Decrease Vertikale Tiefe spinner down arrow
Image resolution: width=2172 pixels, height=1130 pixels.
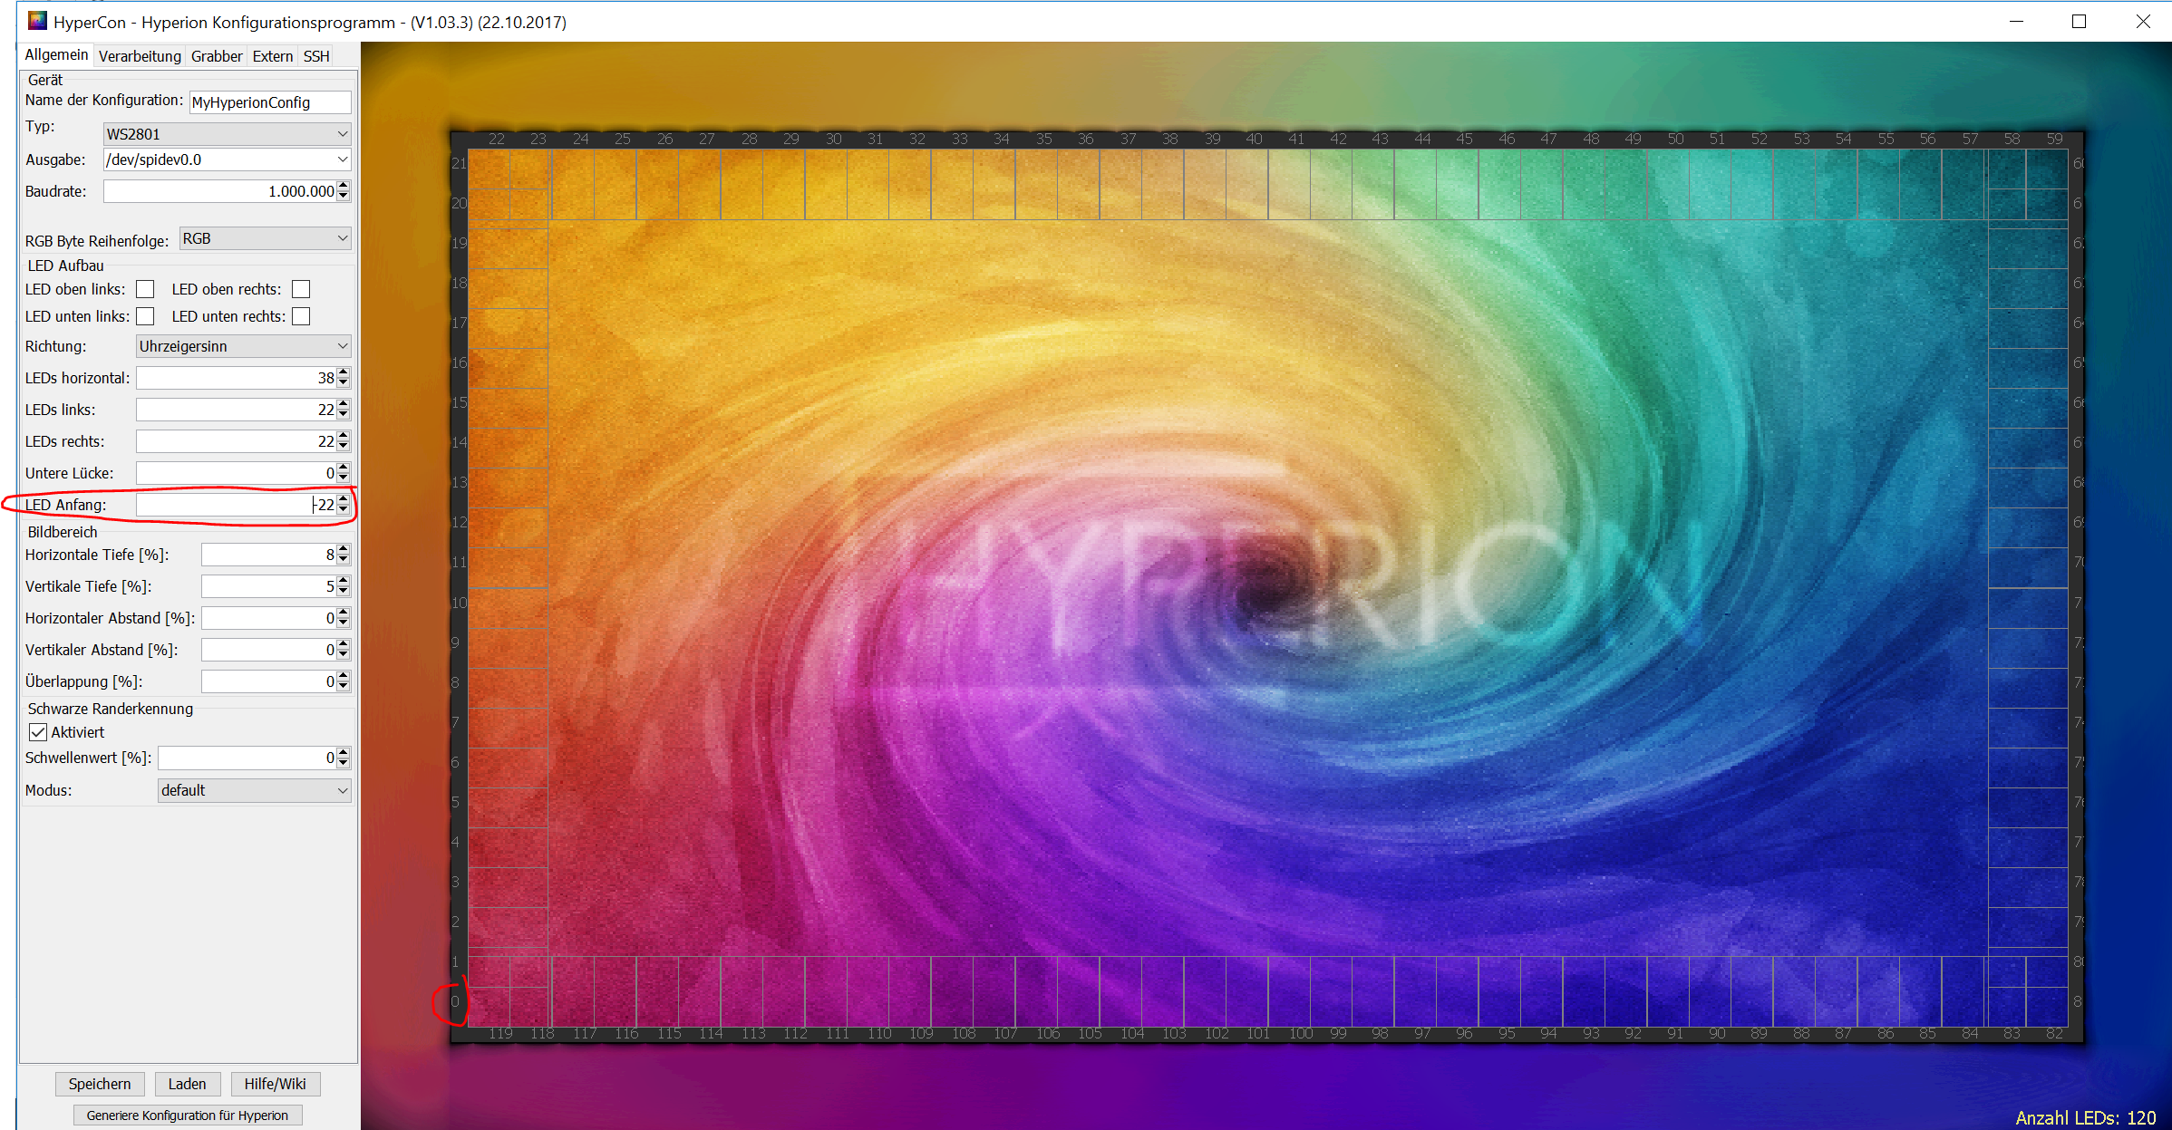coord(343,592)
